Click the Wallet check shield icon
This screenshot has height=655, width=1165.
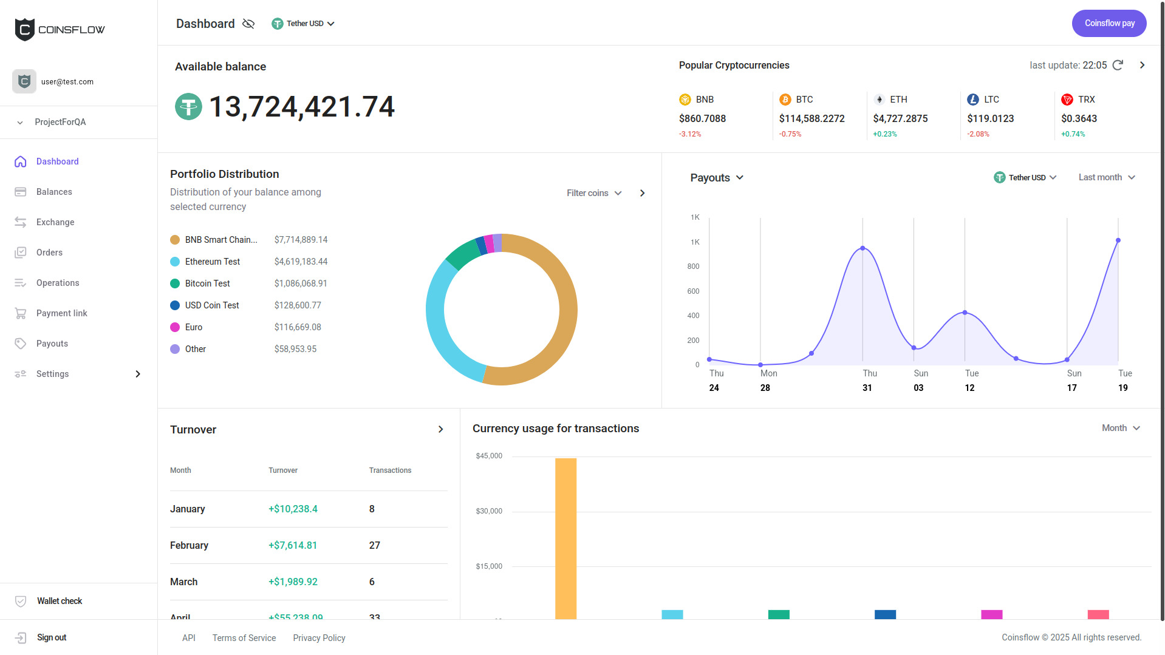(x=21, y=601)
